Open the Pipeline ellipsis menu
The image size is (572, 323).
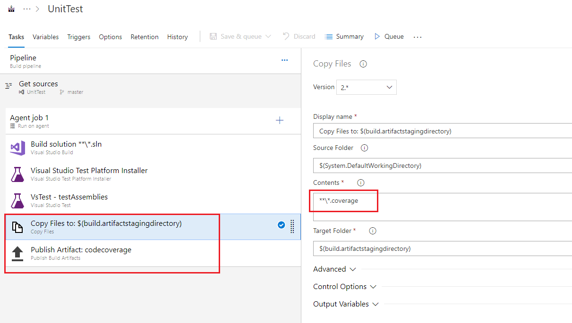point(284,60)
